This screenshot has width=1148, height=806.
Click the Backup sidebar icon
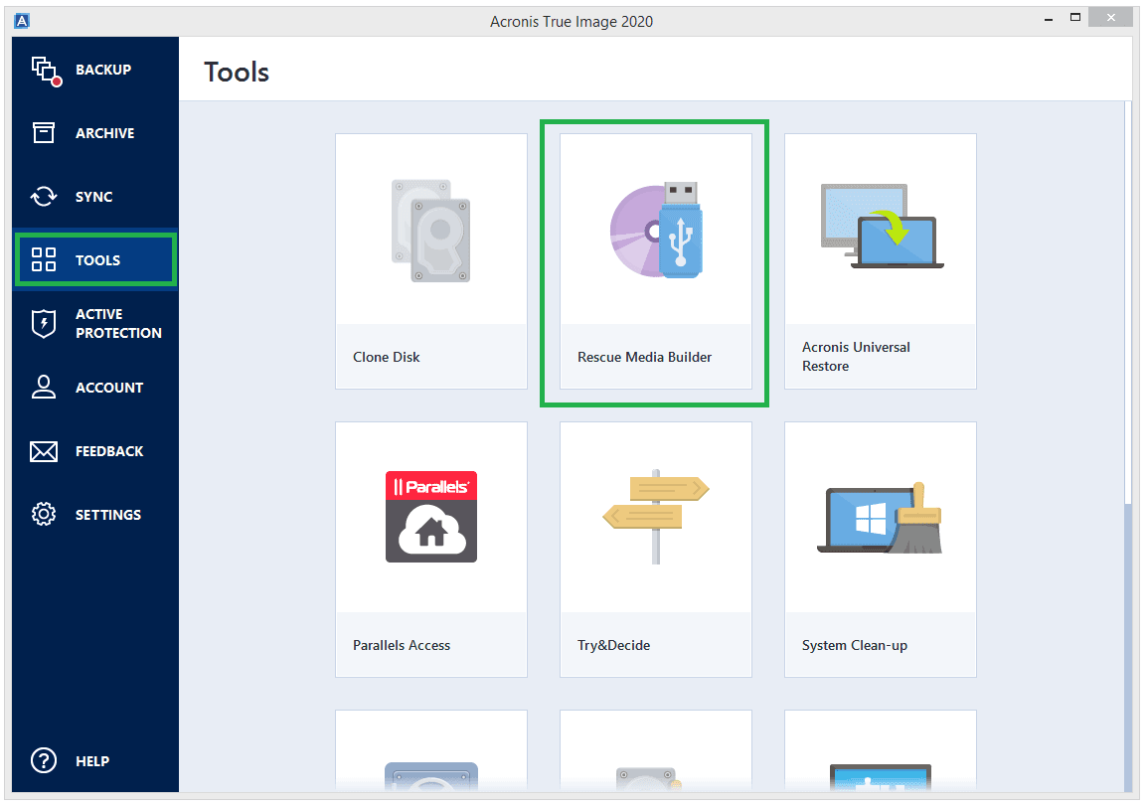[x=46, y=71]
